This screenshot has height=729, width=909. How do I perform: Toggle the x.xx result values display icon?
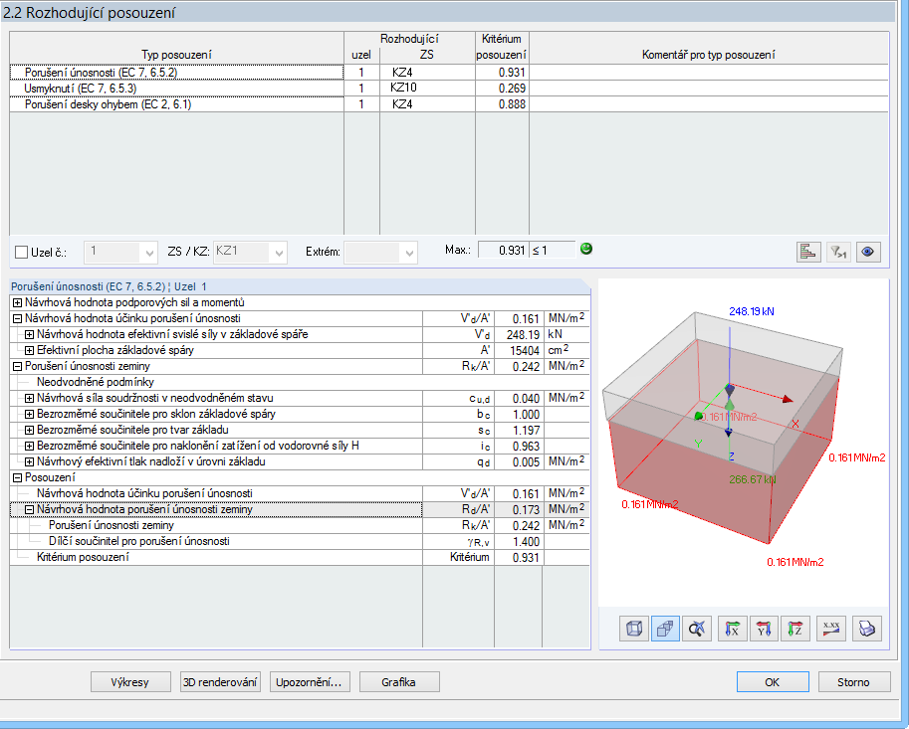point(831,629)
